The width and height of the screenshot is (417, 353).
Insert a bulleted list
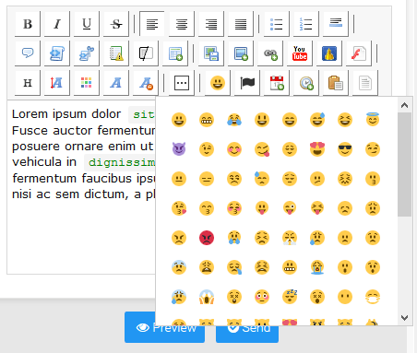click(x=277, y=24)
